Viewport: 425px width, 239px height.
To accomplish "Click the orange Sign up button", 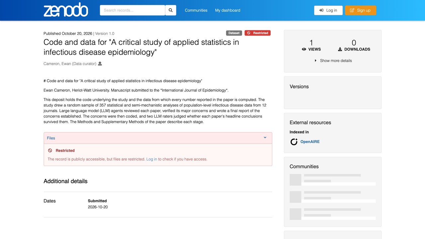I will tap(361, 10).
